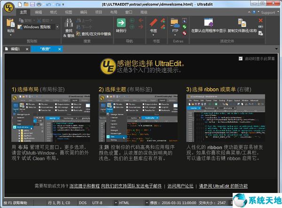
Task: Open help with the blue question mark
Action: (254, 12)
